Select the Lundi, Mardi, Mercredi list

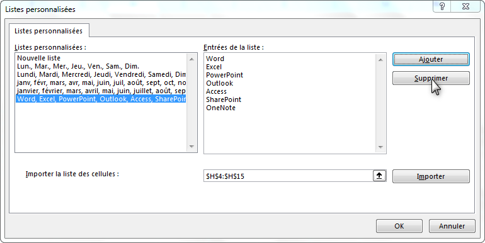[101, 74]
